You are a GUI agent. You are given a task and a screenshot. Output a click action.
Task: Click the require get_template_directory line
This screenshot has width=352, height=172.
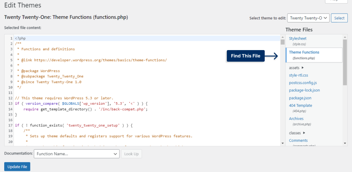click(86, 109)
